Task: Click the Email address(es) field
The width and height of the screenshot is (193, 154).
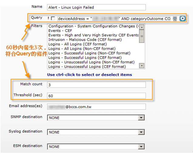Action: coord(96,107)
